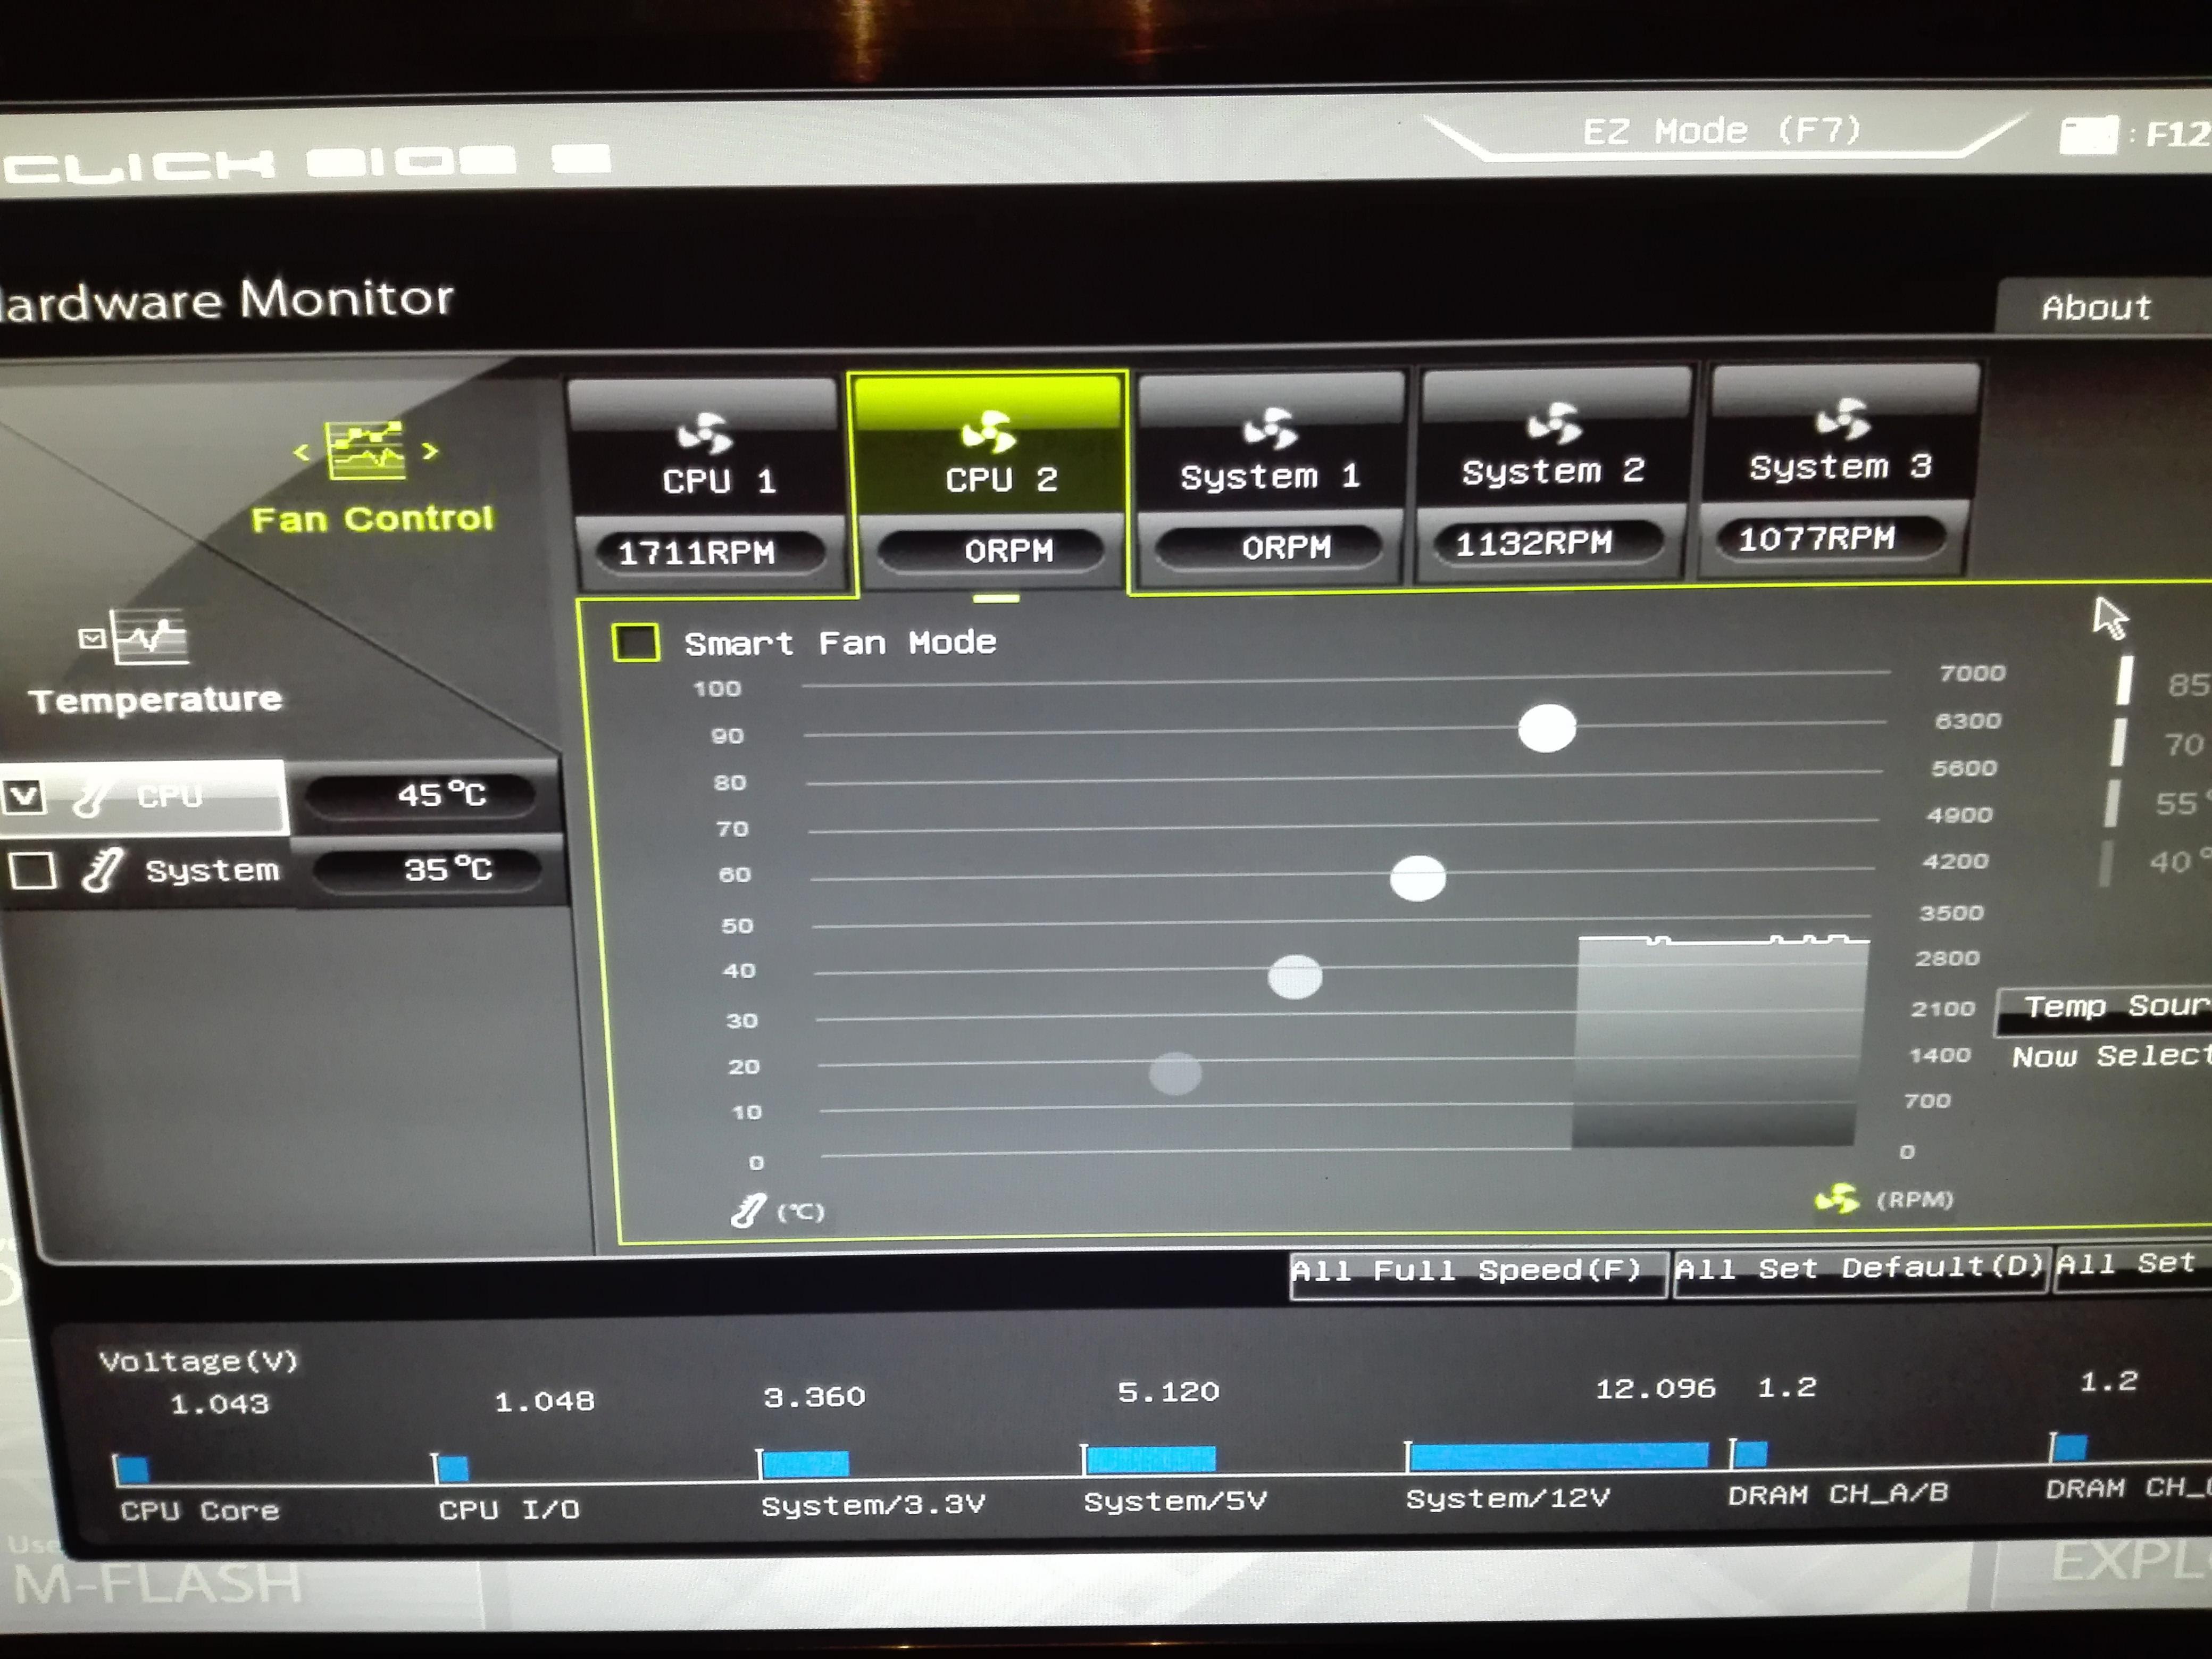Click right arrow beside Fan Control icon
This screenshot has height=1659, width=2212.
pos(430,451)
